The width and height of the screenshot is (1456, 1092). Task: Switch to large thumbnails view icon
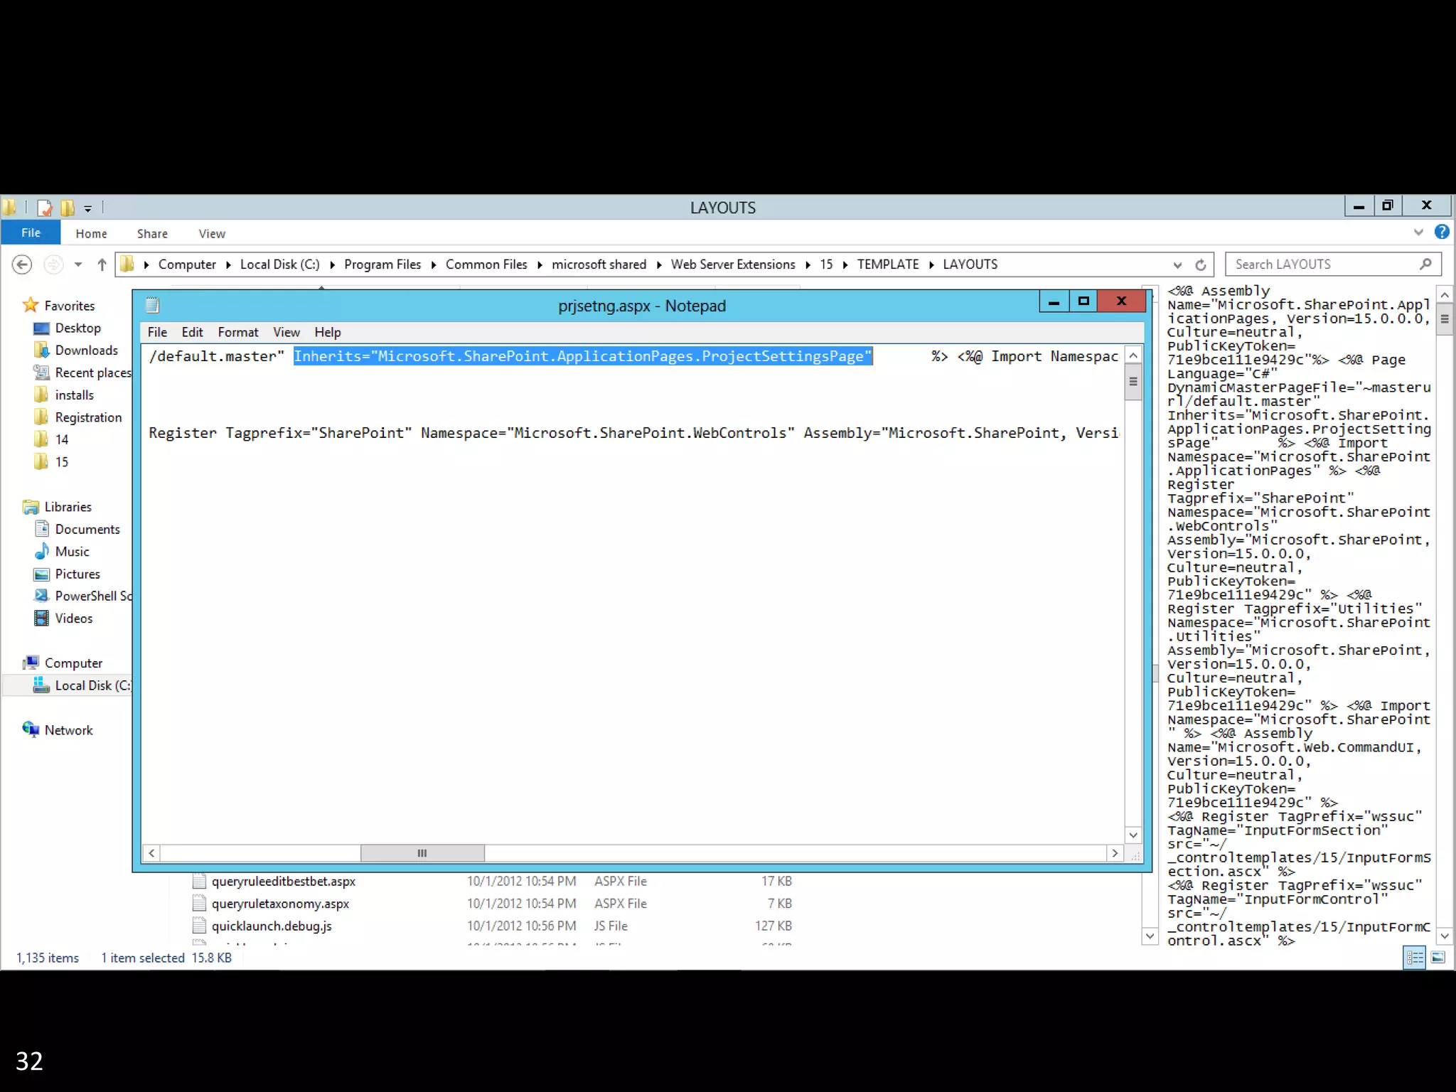[x=1438, y=958]
